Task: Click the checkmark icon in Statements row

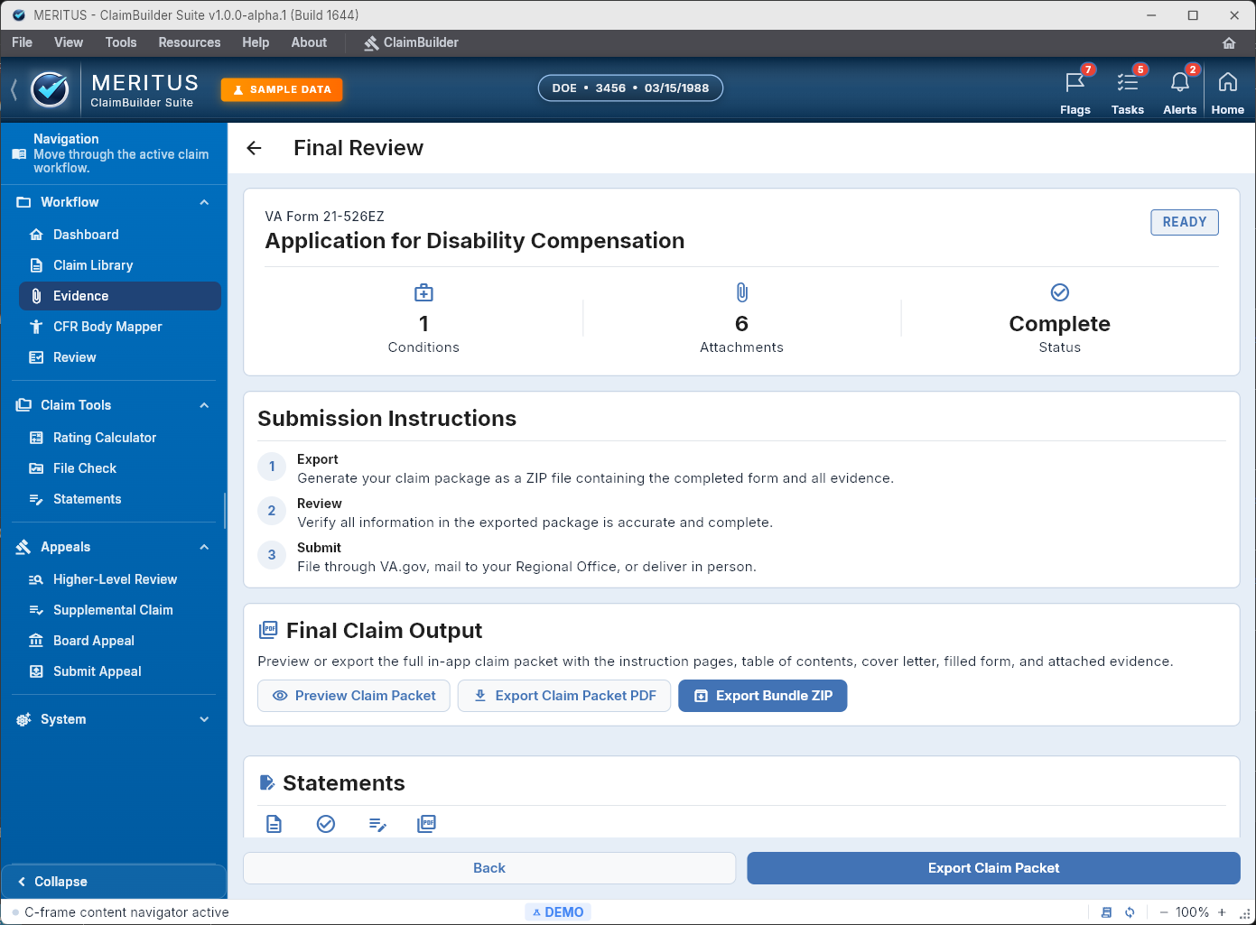Action: (325, 823)
